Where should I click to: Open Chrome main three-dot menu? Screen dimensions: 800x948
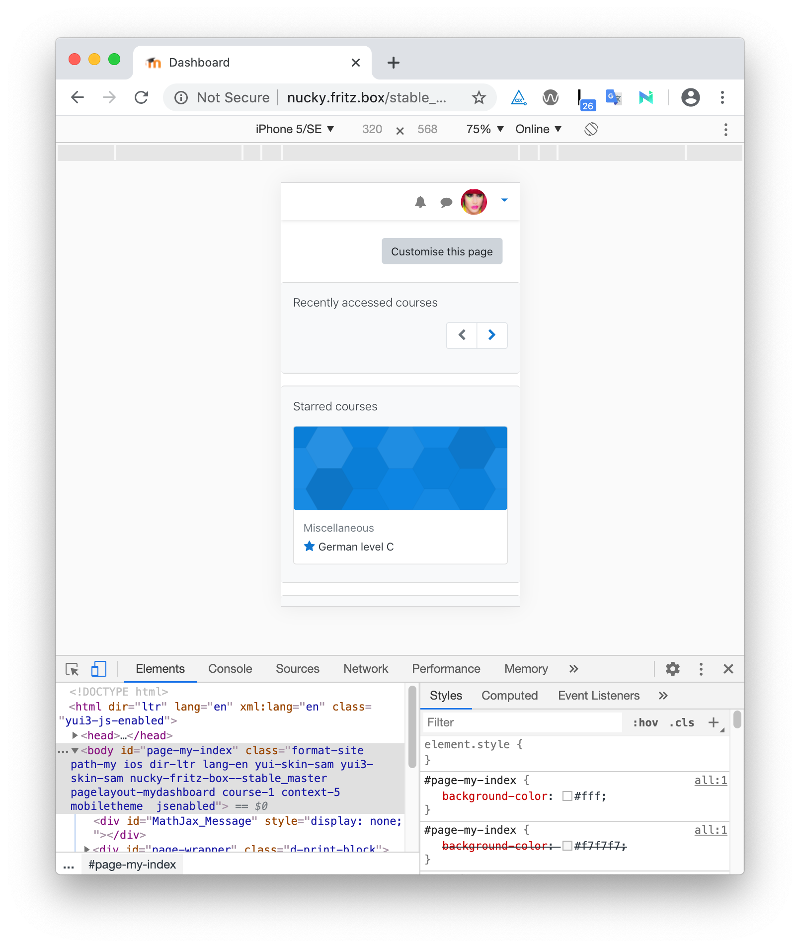722,97
